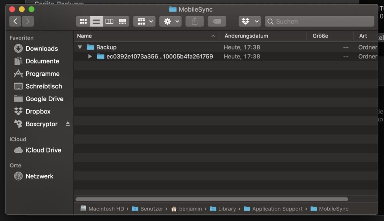Open Schreibtisch in the sidebar
384x221 pixels.
pyautogui.click(x=38, y=86)
